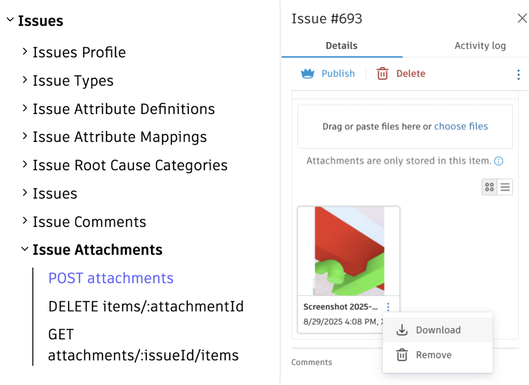Click the info icon beside the attachments note
Viewport: 529px width, 385px height.
[499, 161]
